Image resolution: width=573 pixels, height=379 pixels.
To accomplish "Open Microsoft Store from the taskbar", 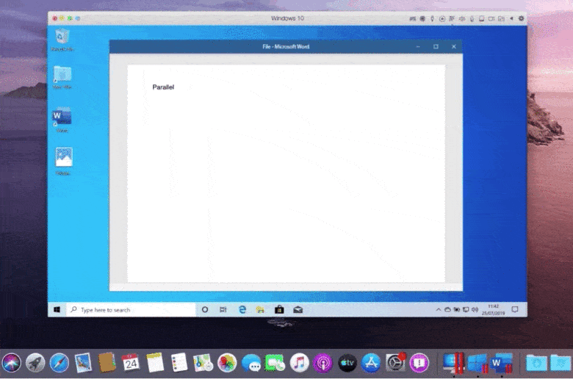I will [x=279, y=309].
